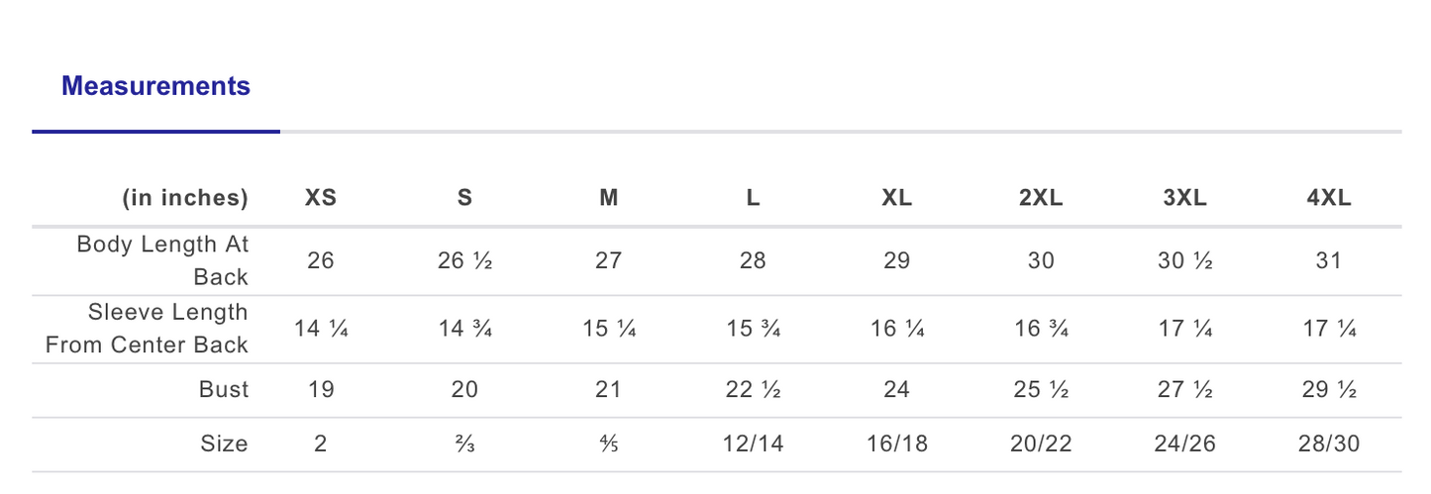Image resolution: width=1431 pixels, height=494 pixels.
Task: Click the XS body length value 26
Action: click(321, 261)
